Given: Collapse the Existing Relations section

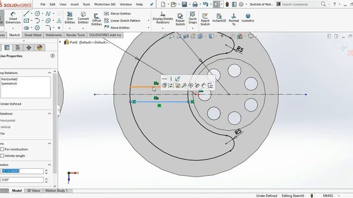Looking at the screenshot, I should pos(49,73).
